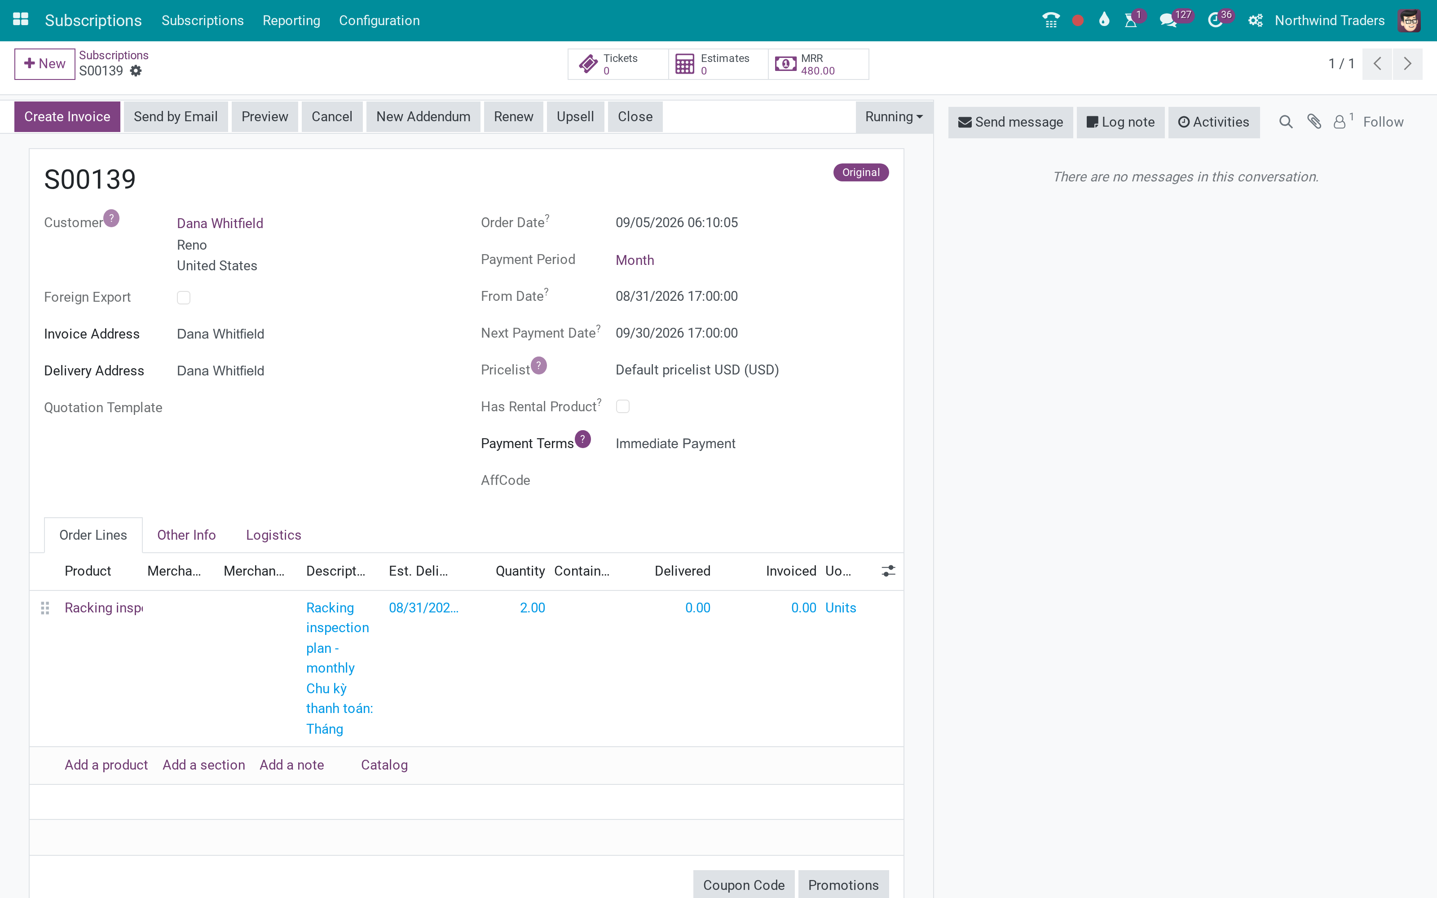The width and height of the screenshot is (1437, 898).
Task: Click Upsell button
Action: (575, 116)
